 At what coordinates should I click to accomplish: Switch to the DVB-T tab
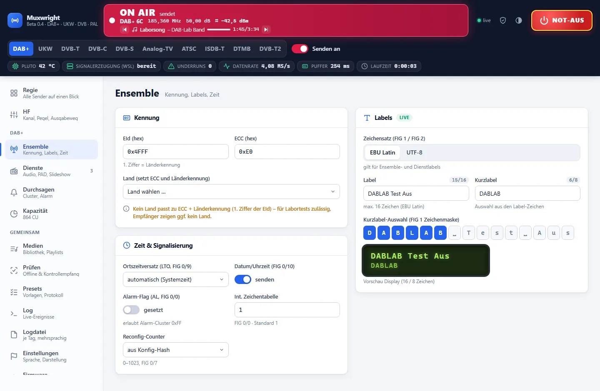[70, 49]
